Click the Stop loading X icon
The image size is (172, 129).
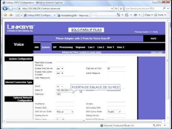point(121,9)
